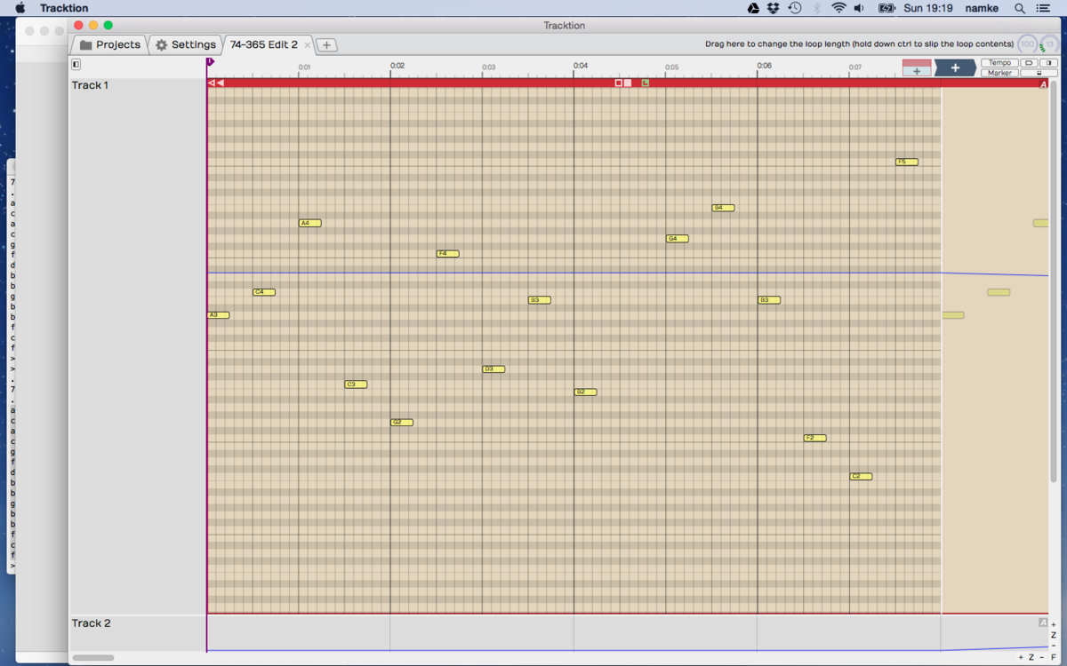Open the Marker track options

pos(999,73)
